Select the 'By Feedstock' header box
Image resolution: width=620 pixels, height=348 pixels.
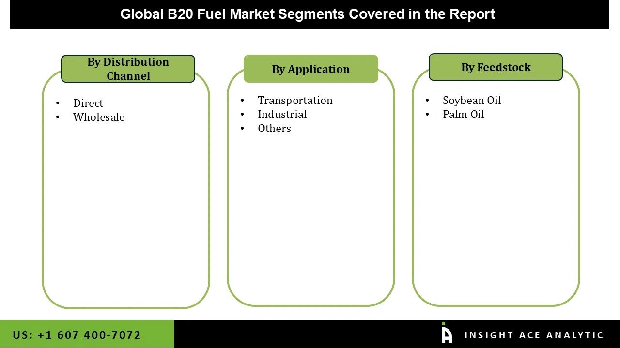point(496,67)
